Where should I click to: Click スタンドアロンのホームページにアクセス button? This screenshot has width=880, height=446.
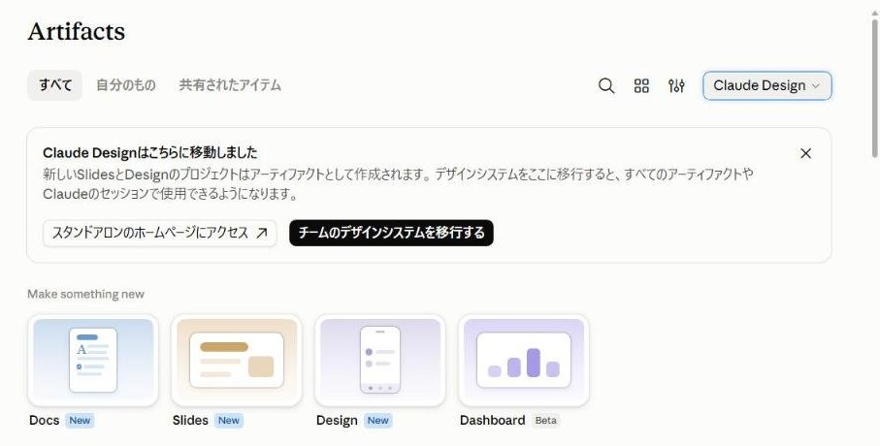(159, 233)
